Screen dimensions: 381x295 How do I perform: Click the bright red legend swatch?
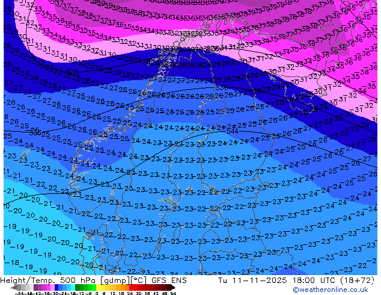click(131, 287)
